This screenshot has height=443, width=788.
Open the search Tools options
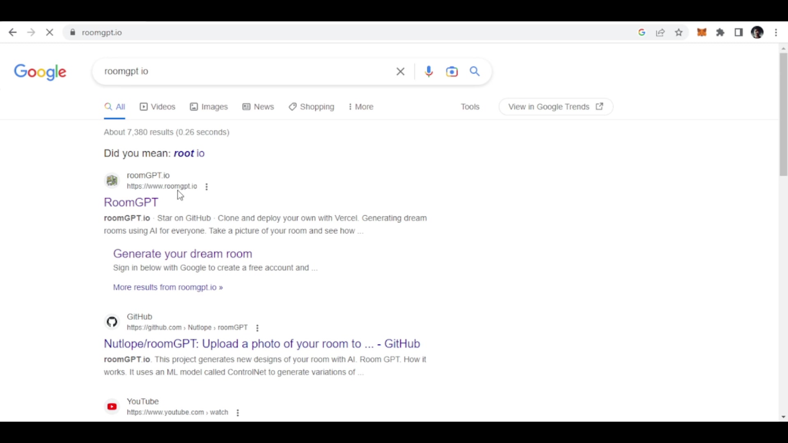470,107
